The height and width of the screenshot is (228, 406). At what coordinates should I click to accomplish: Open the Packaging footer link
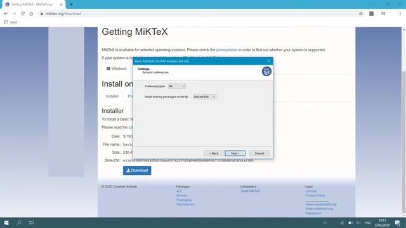pos(184,200)
